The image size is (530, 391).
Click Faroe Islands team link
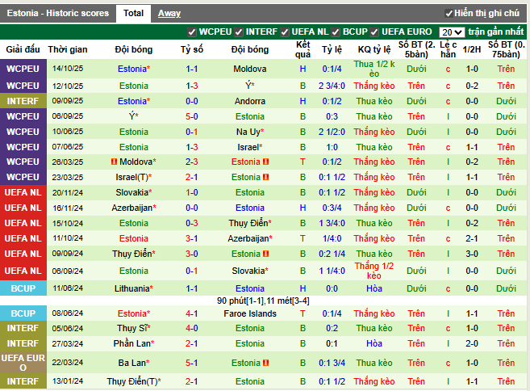coord(250,313)
